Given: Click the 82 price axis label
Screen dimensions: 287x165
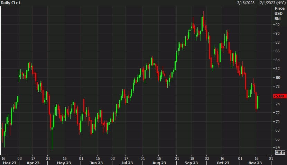Looking at the screenshot, I should [x=277, y=69].
